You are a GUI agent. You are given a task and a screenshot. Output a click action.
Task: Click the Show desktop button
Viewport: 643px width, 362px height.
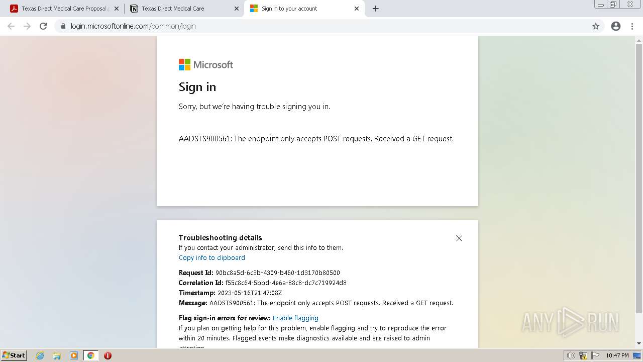[637, 355]
